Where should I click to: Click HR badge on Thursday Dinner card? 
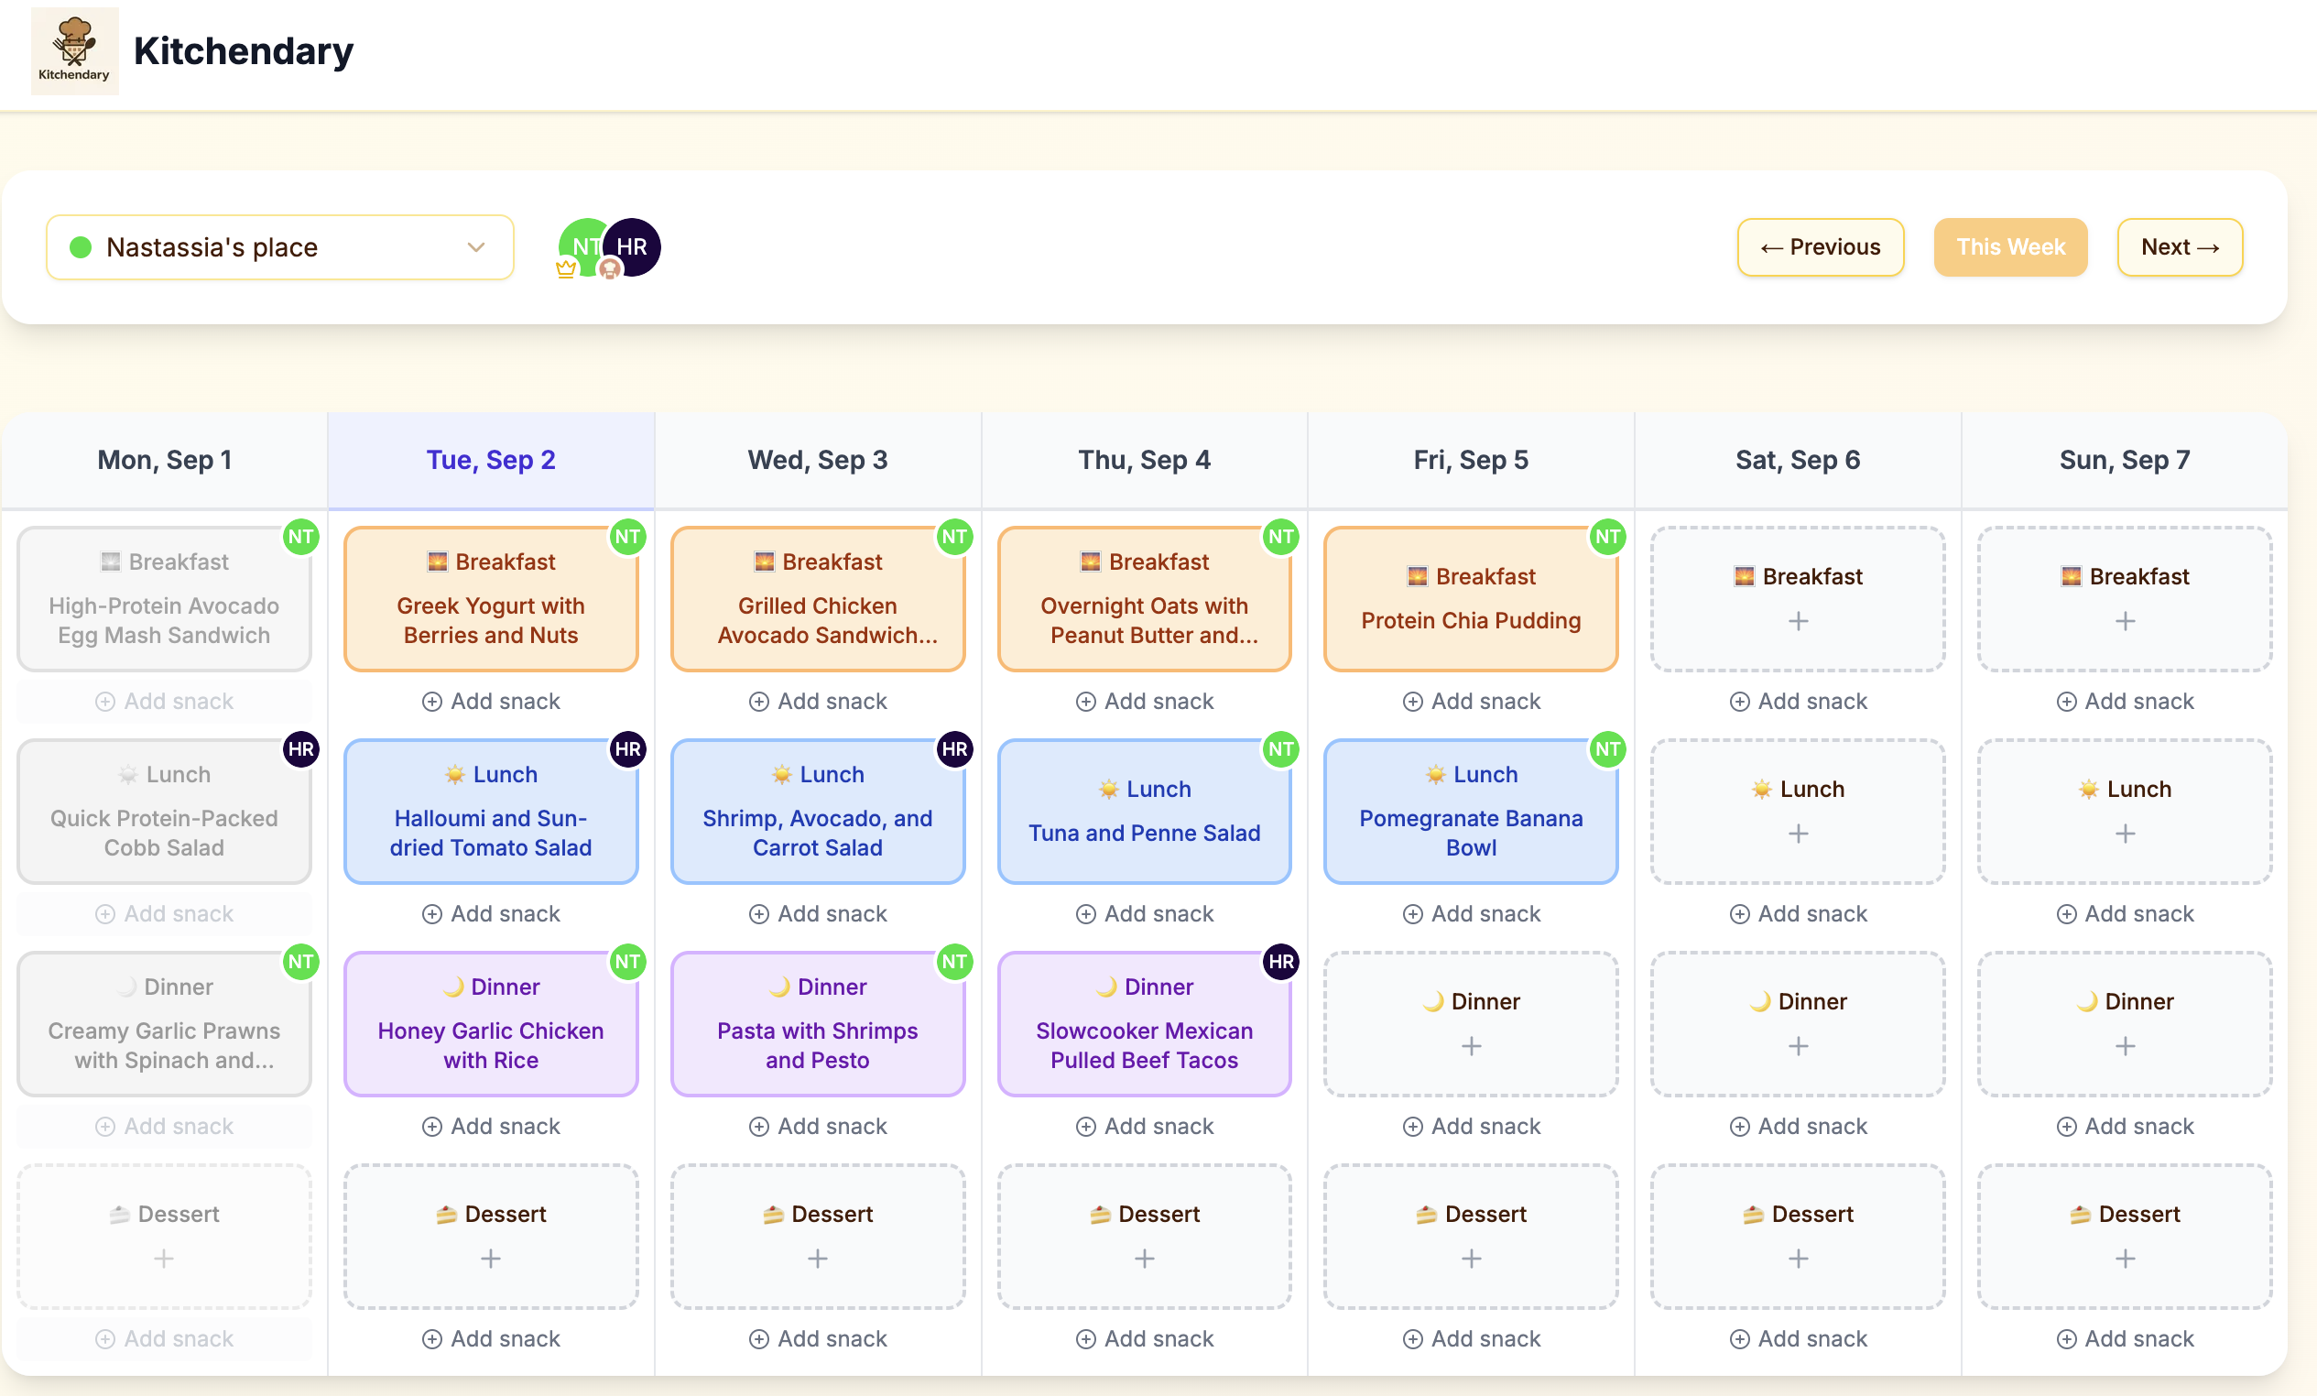point(1279,961)
